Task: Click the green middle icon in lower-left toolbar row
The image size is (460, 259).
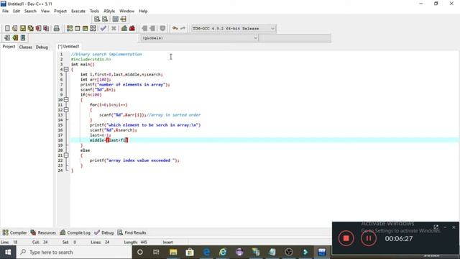Action: pos(15,38)
